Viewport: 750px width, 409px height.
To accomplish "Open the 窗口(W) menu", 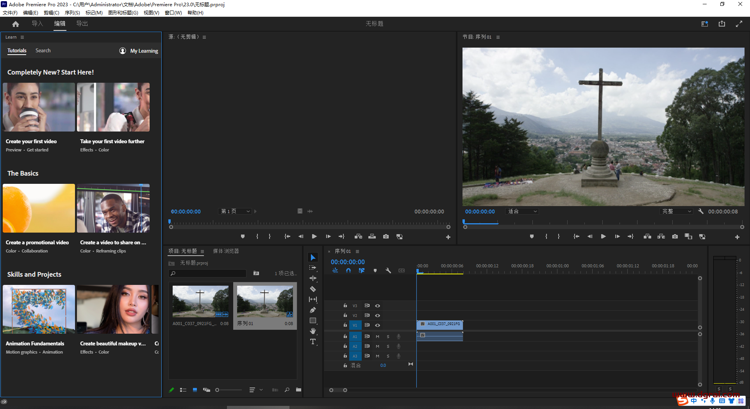I will (x=173, y=12).
